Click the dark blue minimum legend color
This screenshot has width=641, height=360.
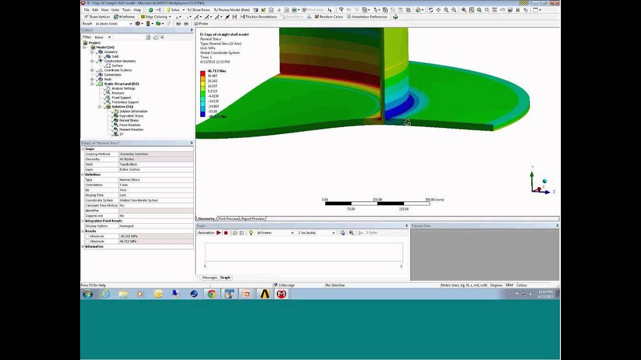tap(203, 114)
